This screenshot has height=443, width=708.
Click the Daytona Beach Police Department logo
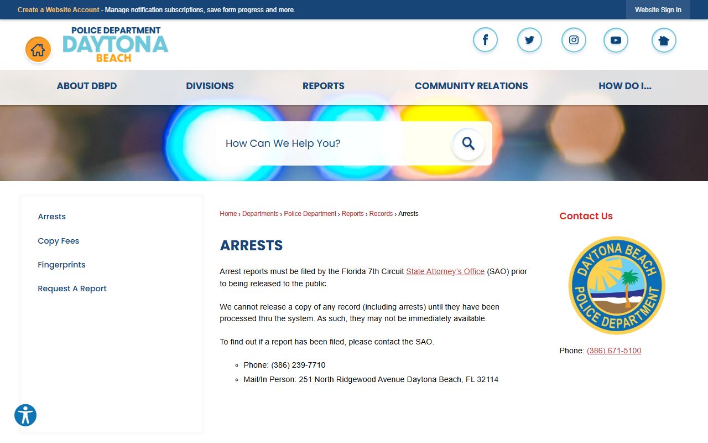(115, 44)
